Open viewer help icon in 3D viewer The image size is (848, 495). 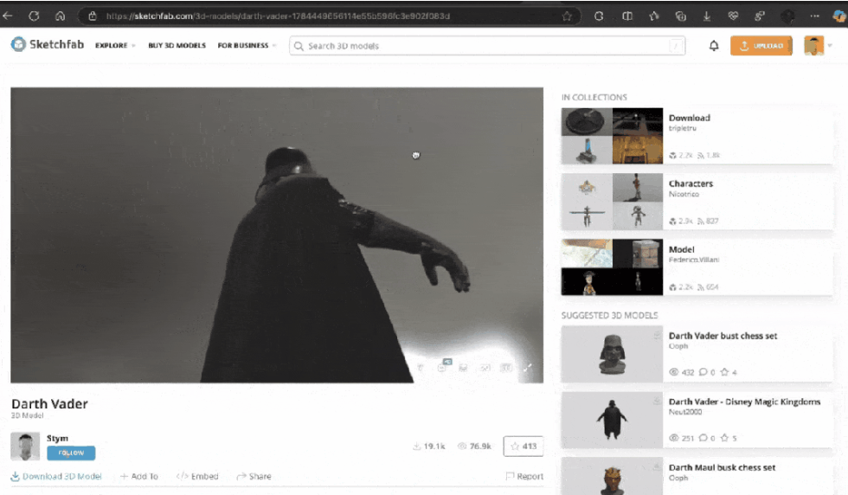coord(421,368)
